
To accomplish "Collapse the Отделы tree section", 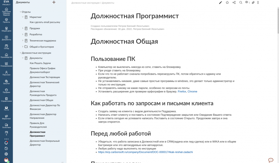I will point(20,12).
